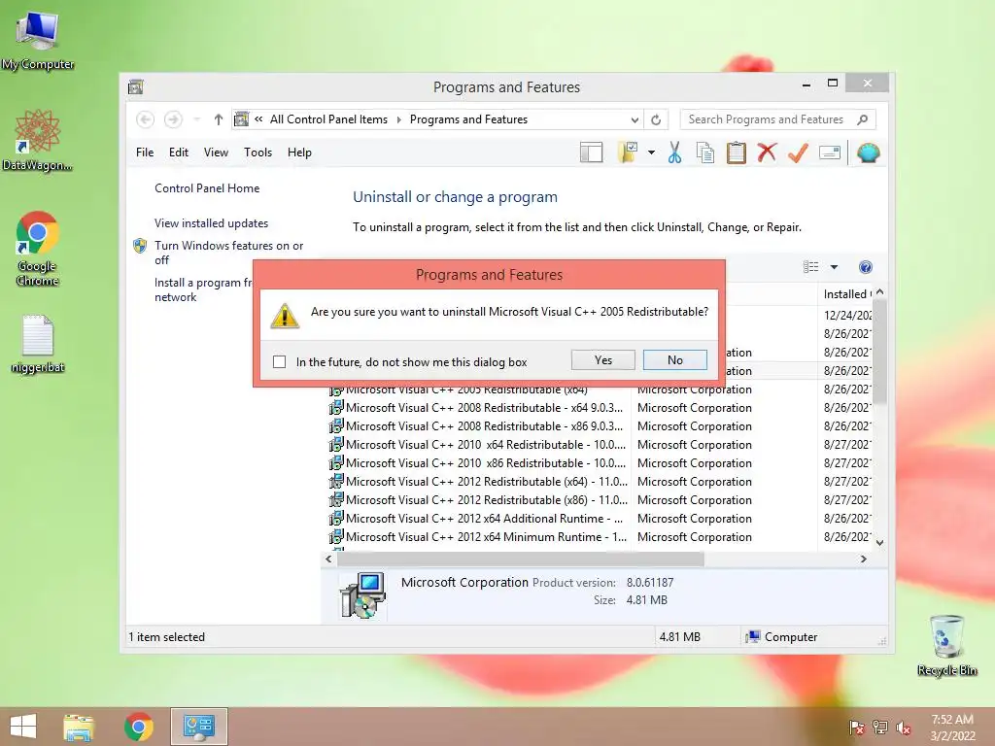Expand the view options dropdown arrow
This screenshot has height=746, width=995.
coord(834,267)
